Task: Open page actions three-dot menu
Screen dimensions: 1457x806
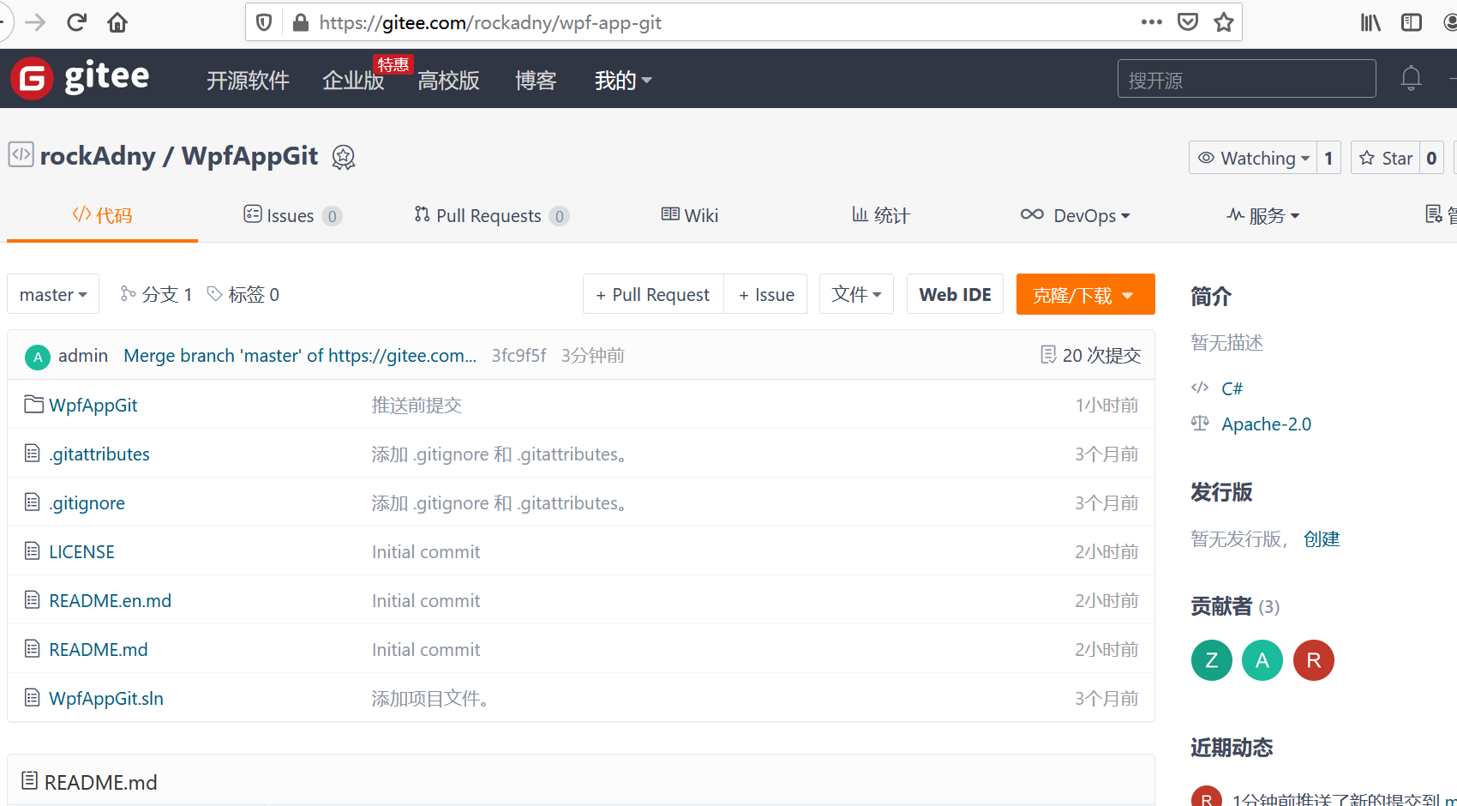Action: pyautogui.click(x=1152, y=22)
